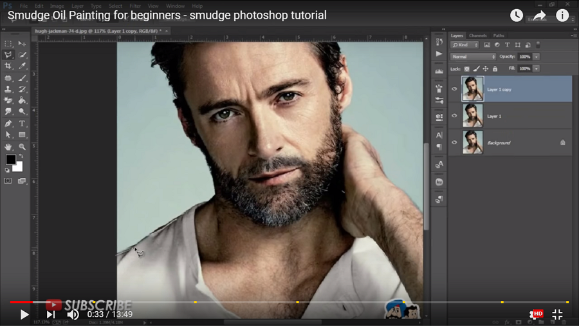579x326 pixels.
Task: Select the Pen tool
Action: pyautogui.click(x=8, y=124)
